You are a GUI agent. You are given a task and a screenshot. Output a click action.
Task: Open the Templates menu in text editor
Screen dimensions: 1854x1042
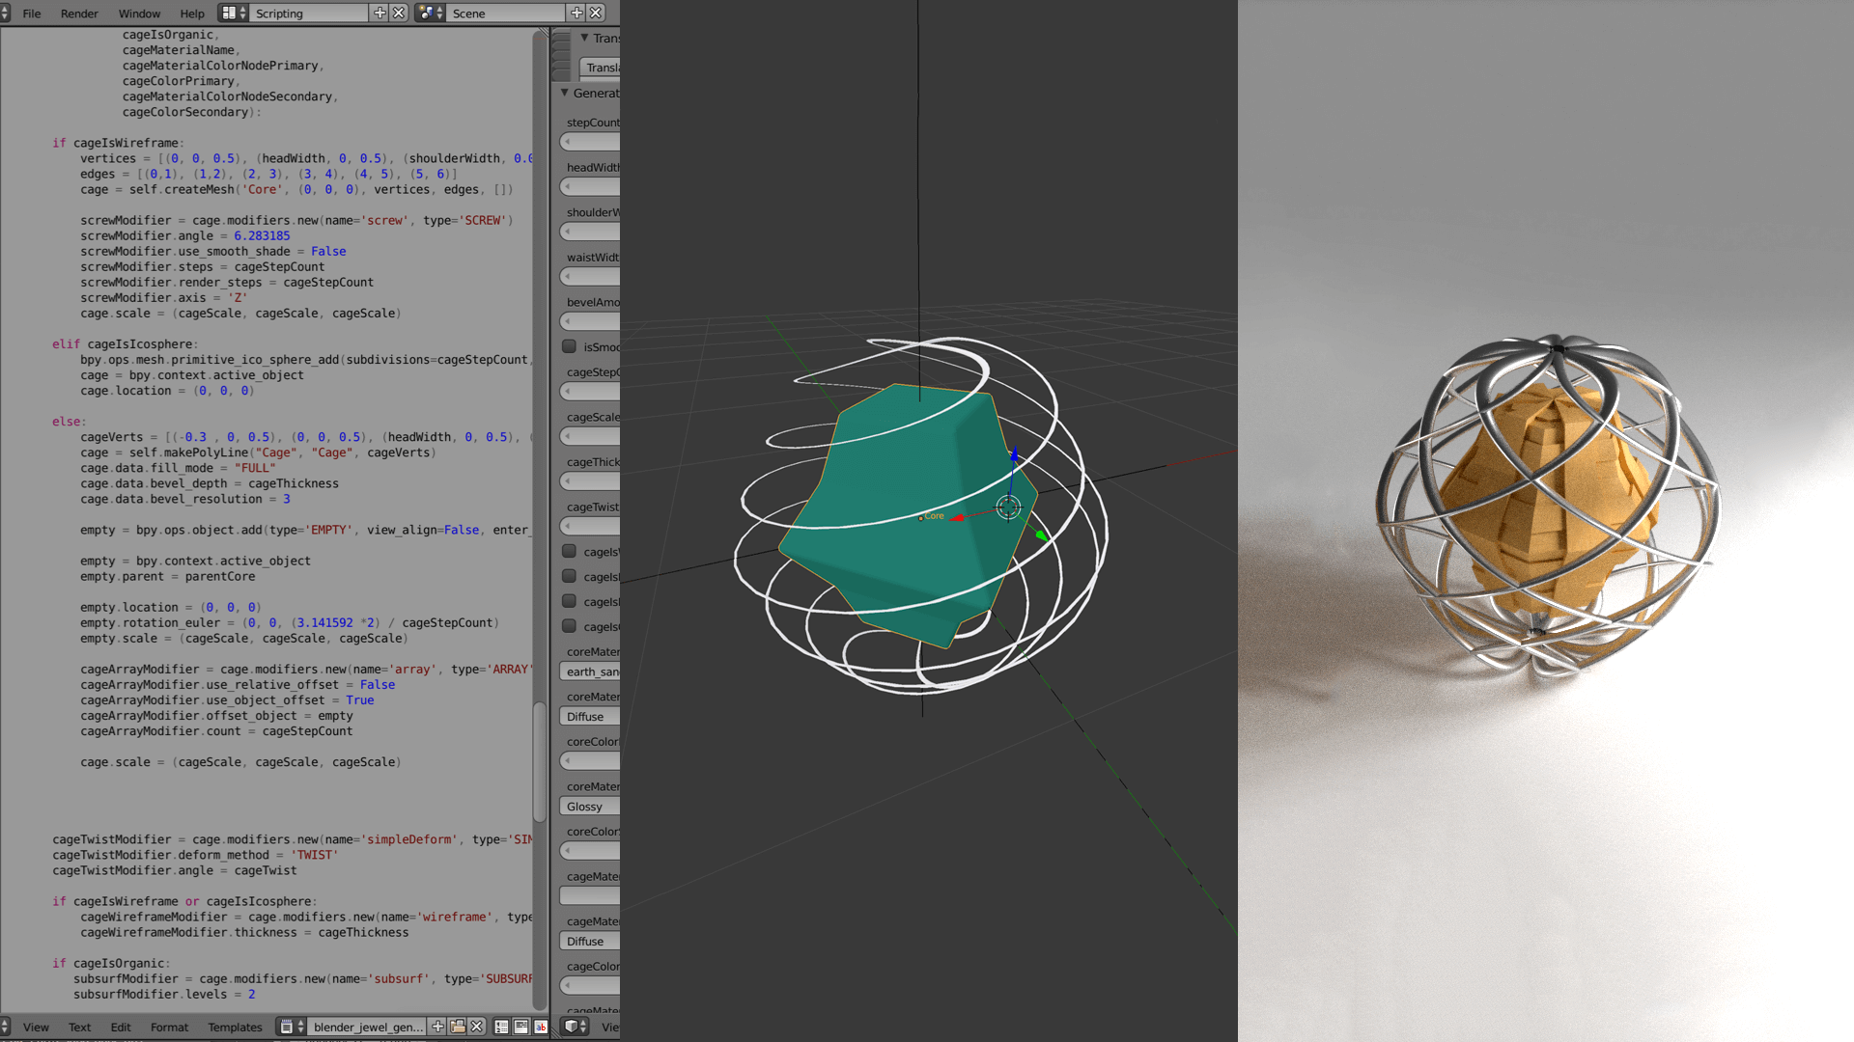(235, 1027)
